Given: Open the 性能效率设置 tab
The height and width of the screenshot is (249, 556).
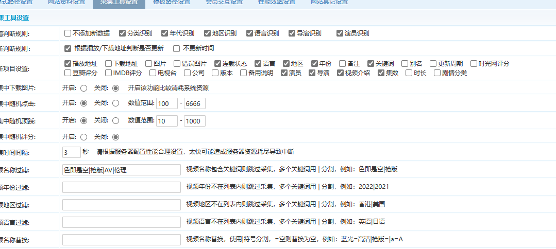Looking at the screenshot, I should 277,3.
